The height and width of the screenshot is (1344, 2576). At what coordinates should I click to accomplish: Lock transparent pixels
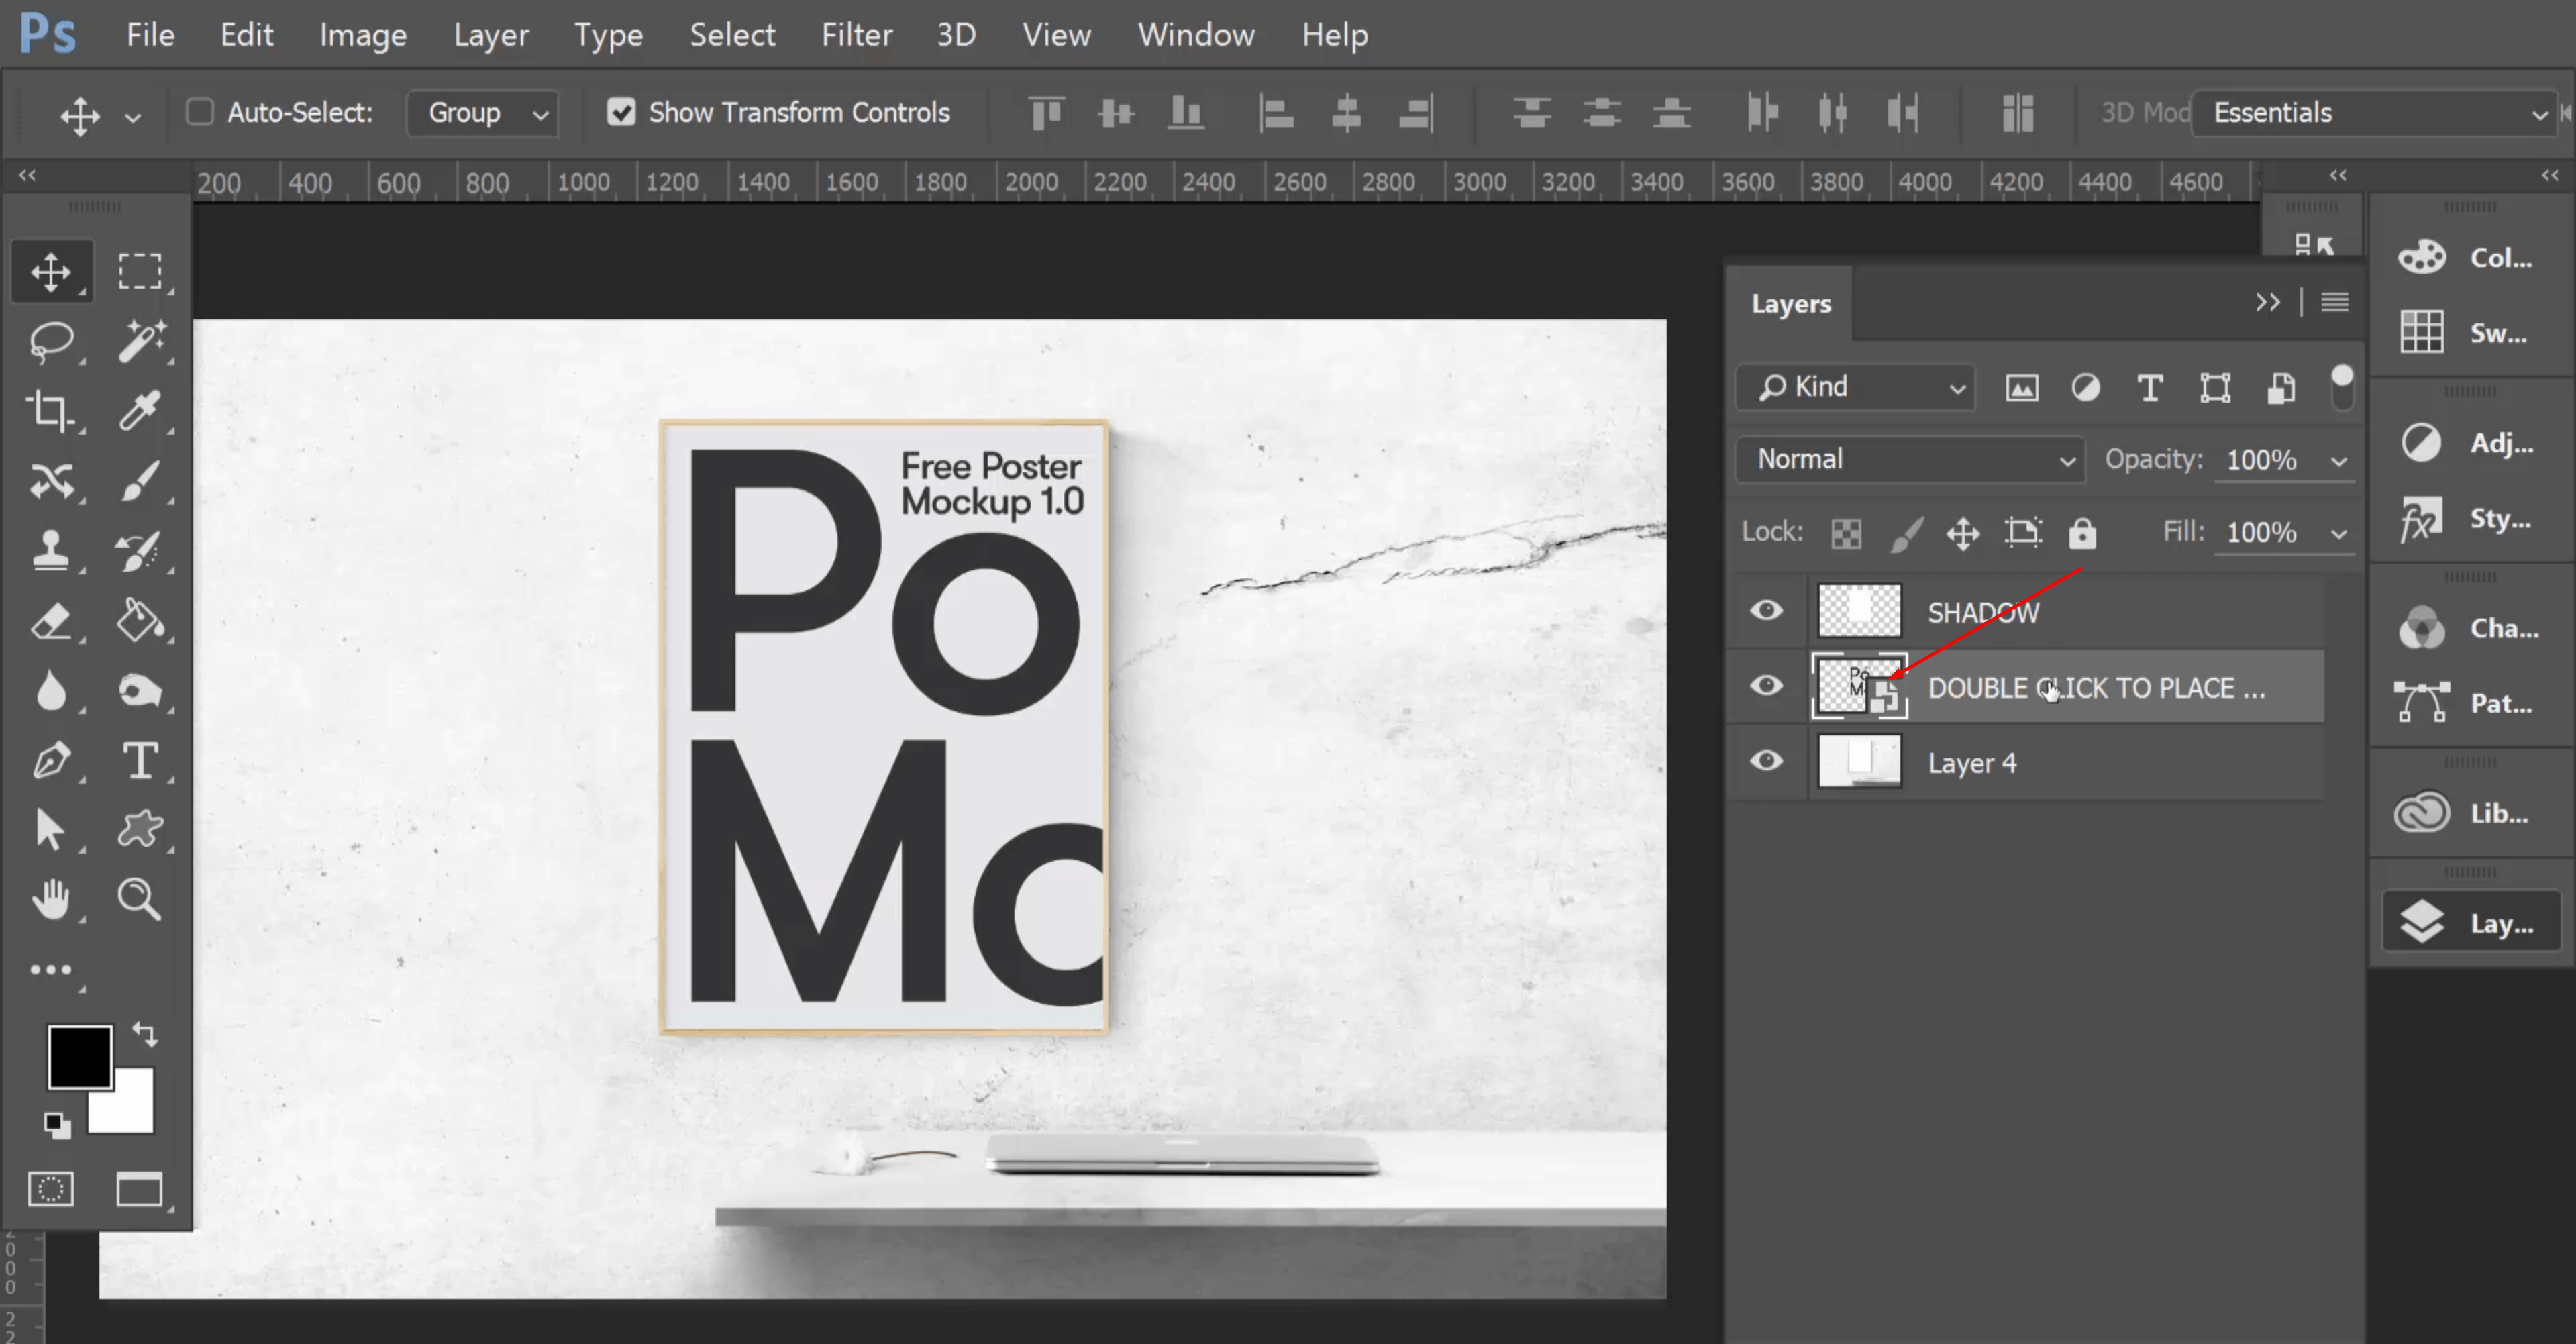[x=1846, y=533]
